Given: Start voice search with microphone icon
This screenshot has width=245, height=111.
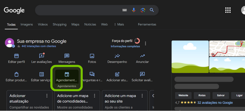Looking at the screenshot, I should 134,10.
